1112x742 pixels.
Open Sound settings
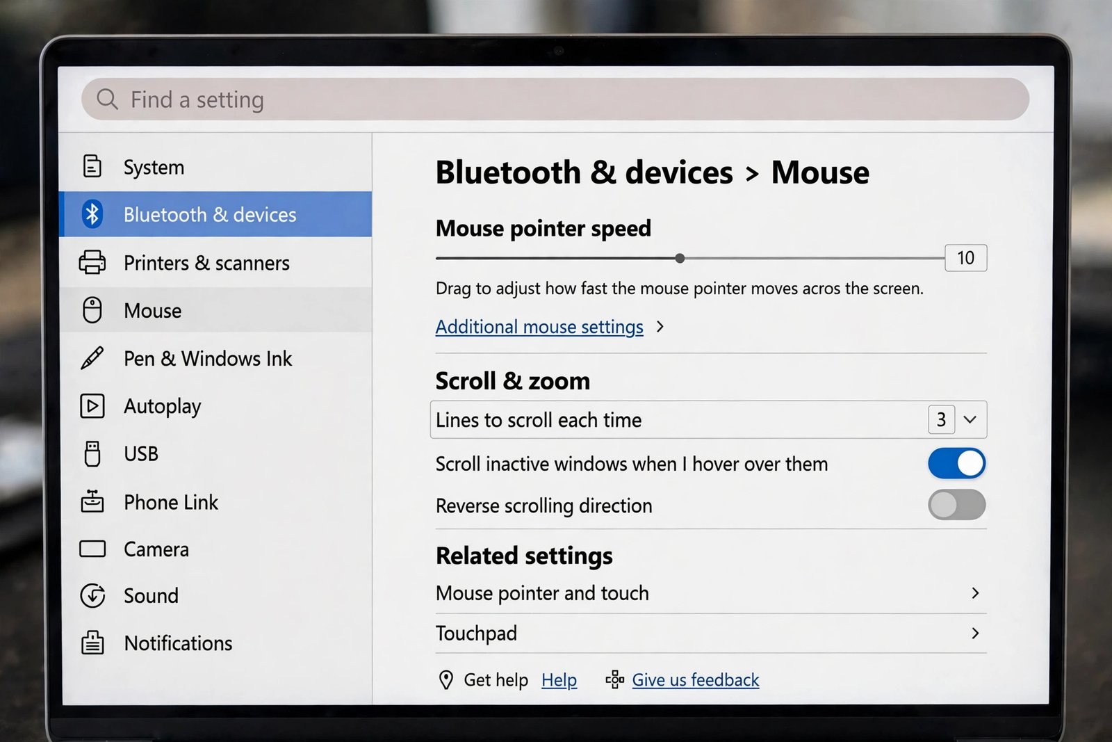215,595
